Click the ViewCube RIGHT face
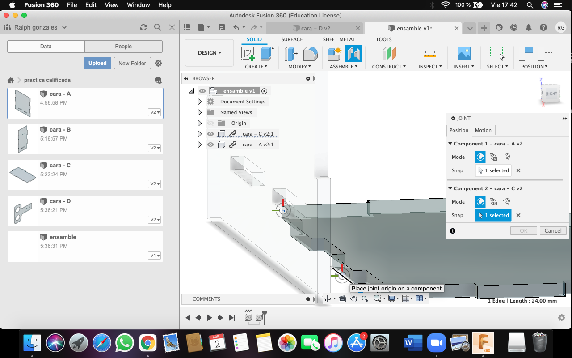Viewport: 572px width, 358px height. click(x=551, y=94)
